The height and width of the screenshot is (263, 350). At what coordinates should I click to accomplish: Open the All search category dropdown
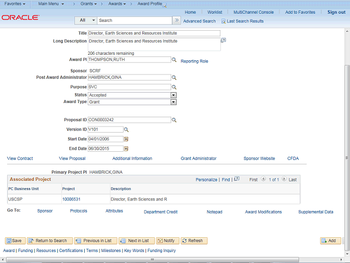[86, 20]
